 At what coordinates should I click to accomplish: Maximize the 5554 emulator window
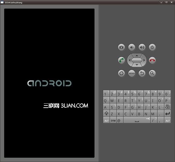(167, 2)
